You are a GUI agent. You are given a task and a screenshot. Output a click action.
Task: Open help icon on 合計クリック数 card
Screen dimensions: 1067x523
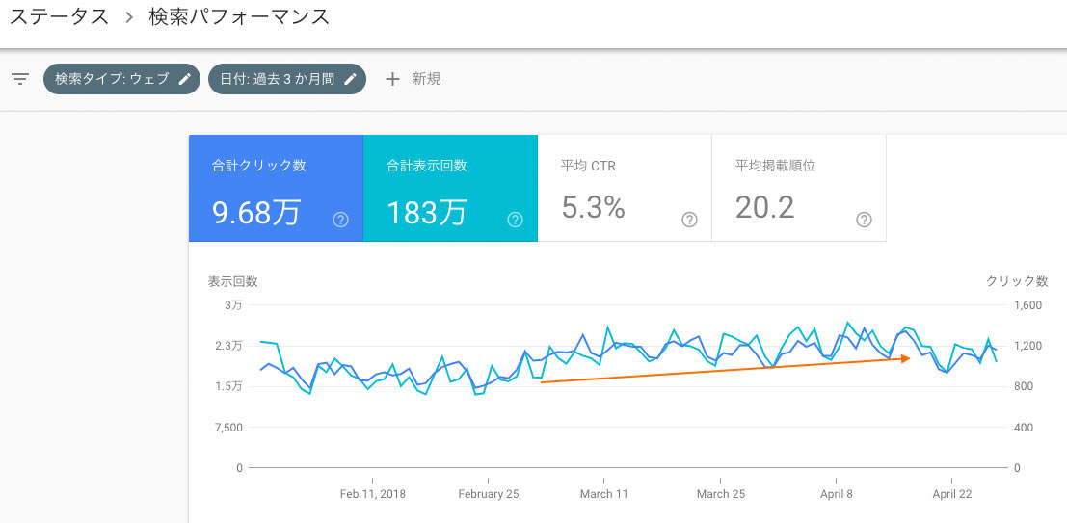[340, 220]
